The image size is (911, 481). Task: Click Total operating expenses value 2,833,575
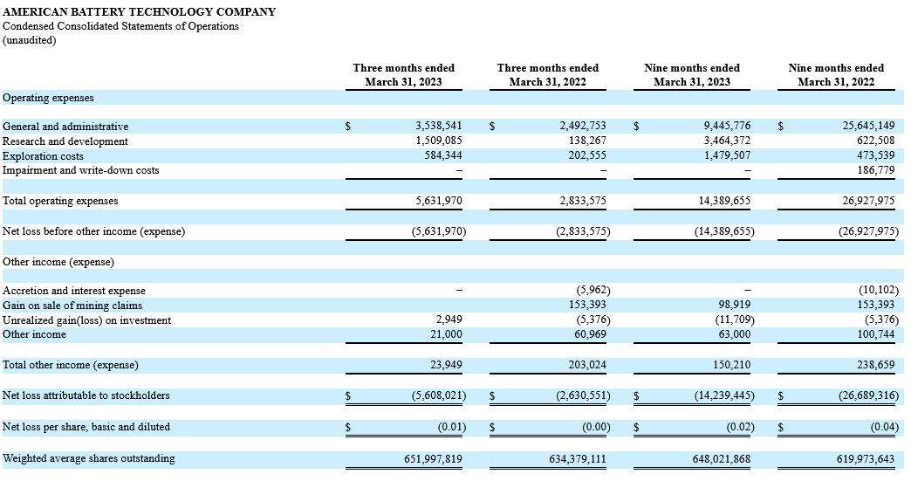(583, 201)
